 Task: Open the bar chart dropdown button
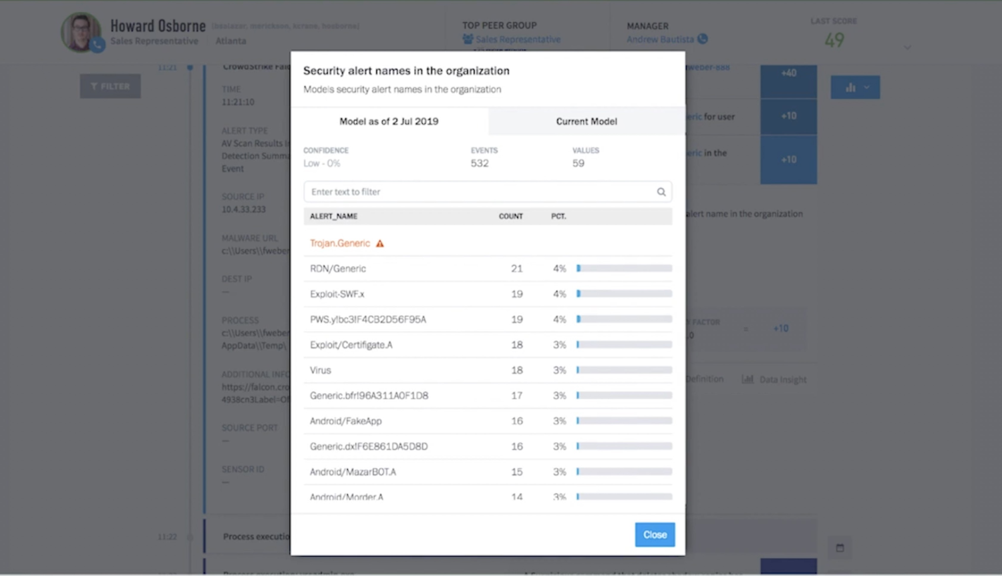[855, 87]
